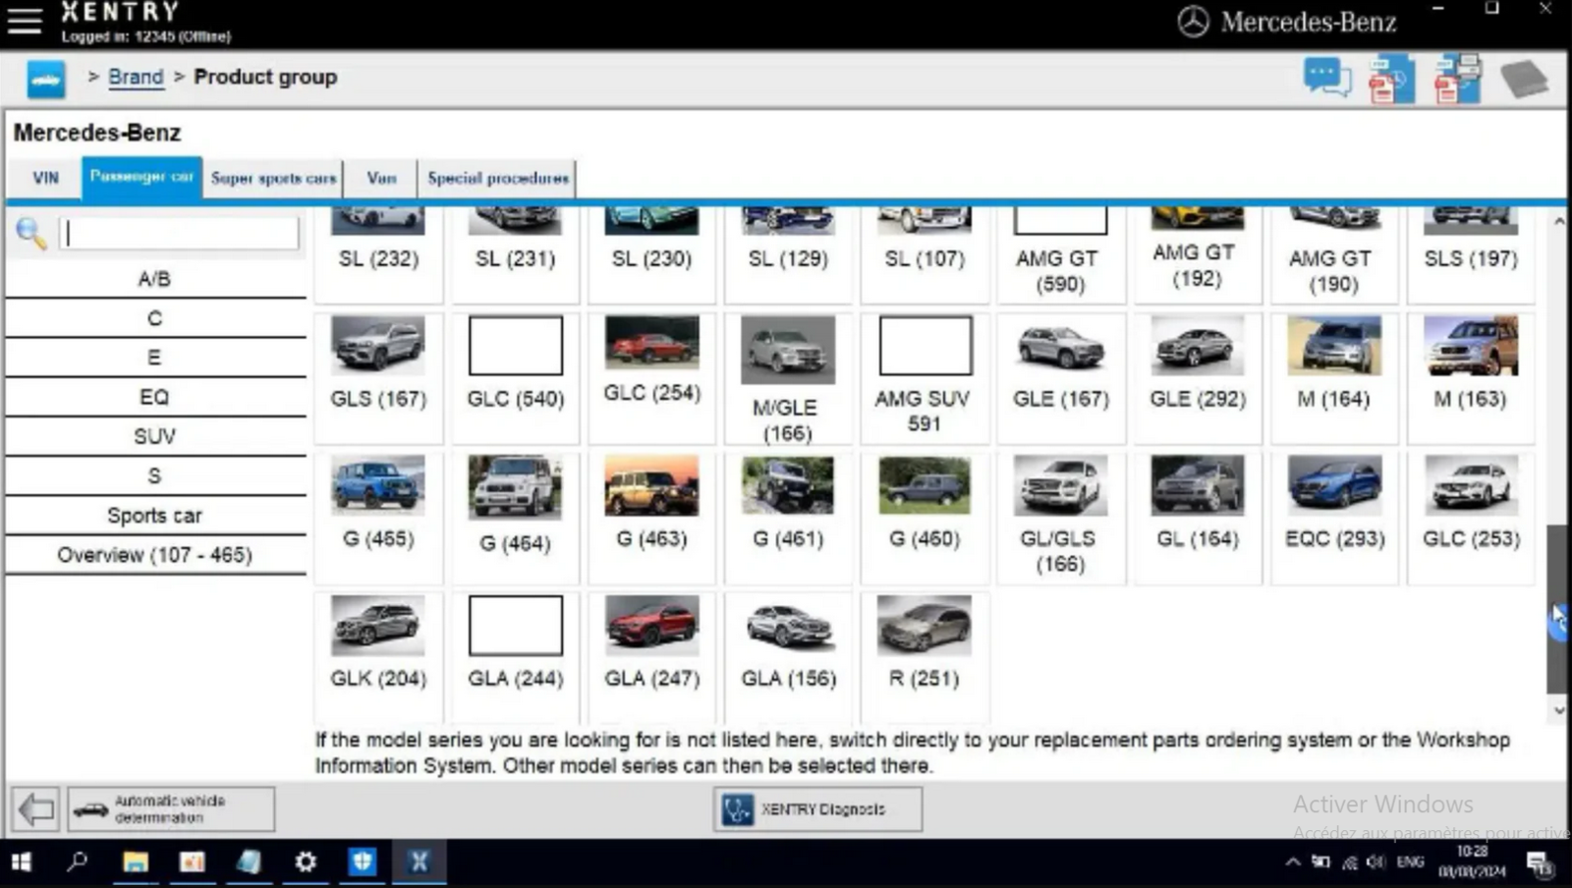Image resolution: width=1572 pixels, height=888 pixels.
Task: Click the Brand breadcrumb link
Action: coord(136,78)
